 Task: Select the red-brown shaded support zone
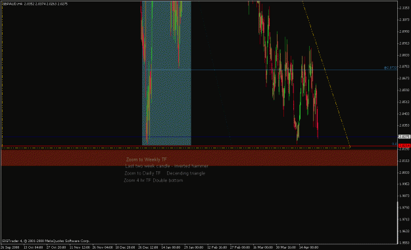pos(199,157)
